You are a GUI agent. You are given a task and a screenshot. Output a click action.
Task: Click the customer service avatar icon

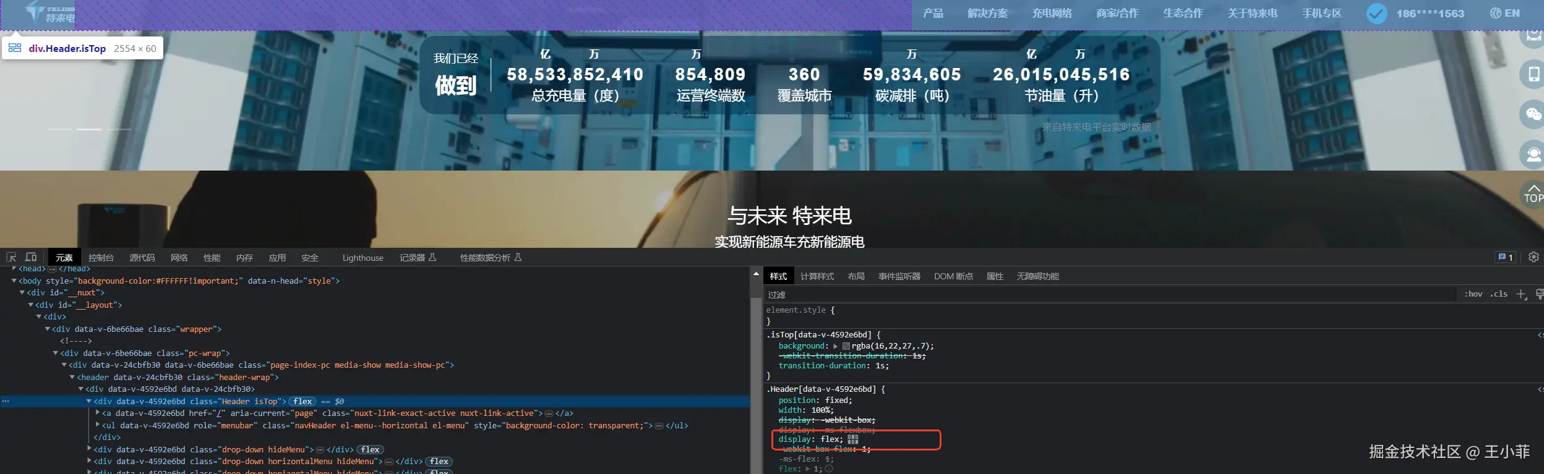1533,154
